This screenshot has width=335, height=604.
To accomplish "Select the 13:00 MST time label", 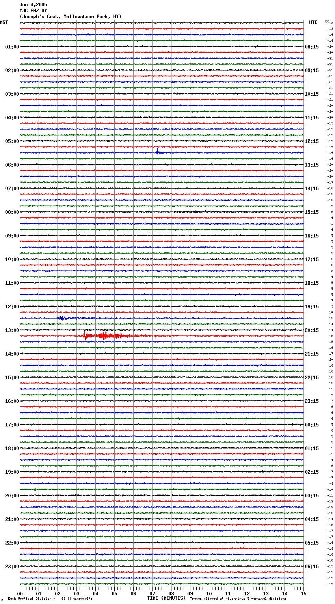I will tap(12, 330).
